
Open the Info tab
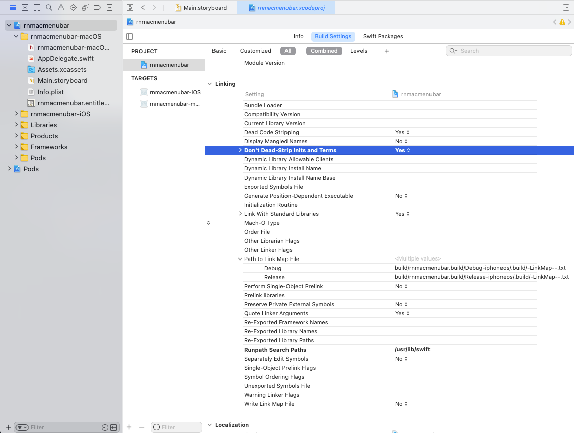(299, 36)
